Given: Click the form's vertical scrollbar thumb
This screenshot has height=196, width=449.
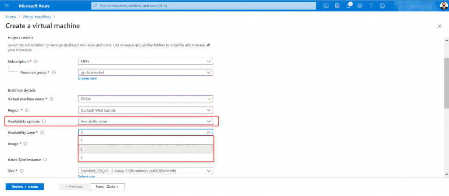Looking at the screenshot, I should (x=446, y=83).
